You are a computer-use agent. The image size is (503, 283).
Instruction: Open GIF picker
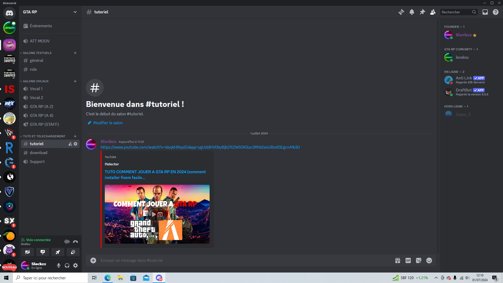408,260
